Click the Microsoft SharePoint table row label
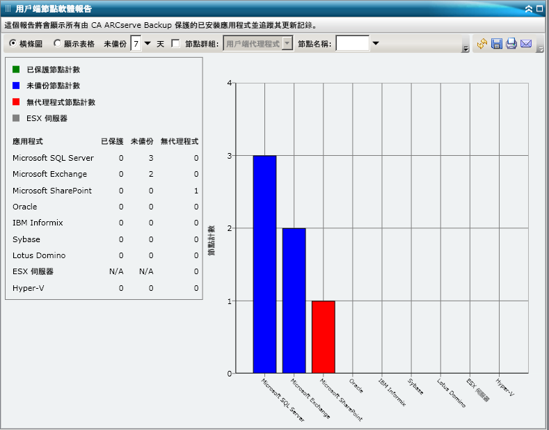The image size is (549, 430). pyautogui.click(x=52, y=191)
